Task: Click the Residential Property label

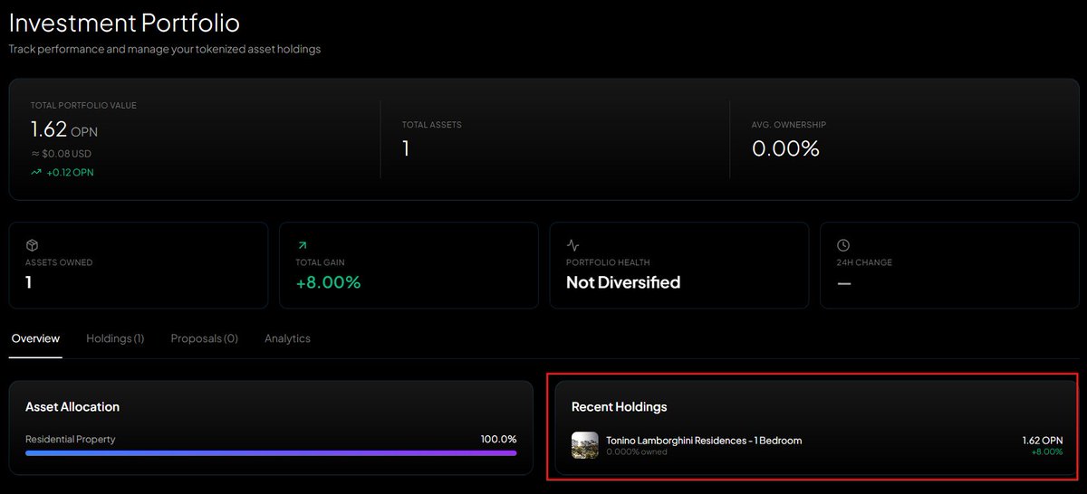Action: point(71,439)
